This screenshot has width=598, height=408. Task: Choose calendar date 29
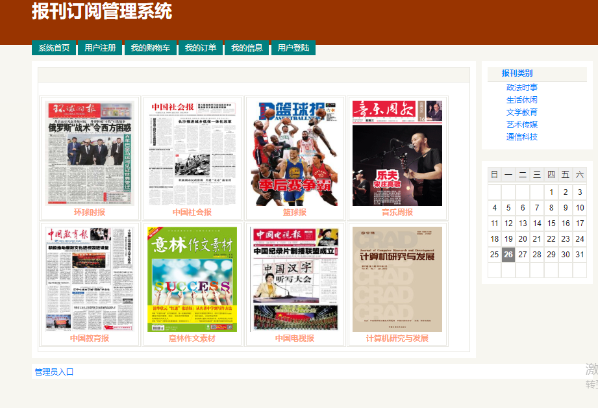[x=551, y=255]
